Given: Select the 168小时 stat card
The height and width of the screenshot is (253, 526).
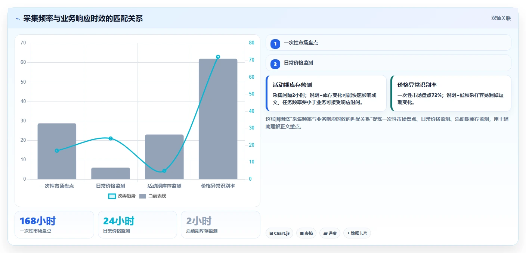Looking at the screenshot, I should point(55,225).
